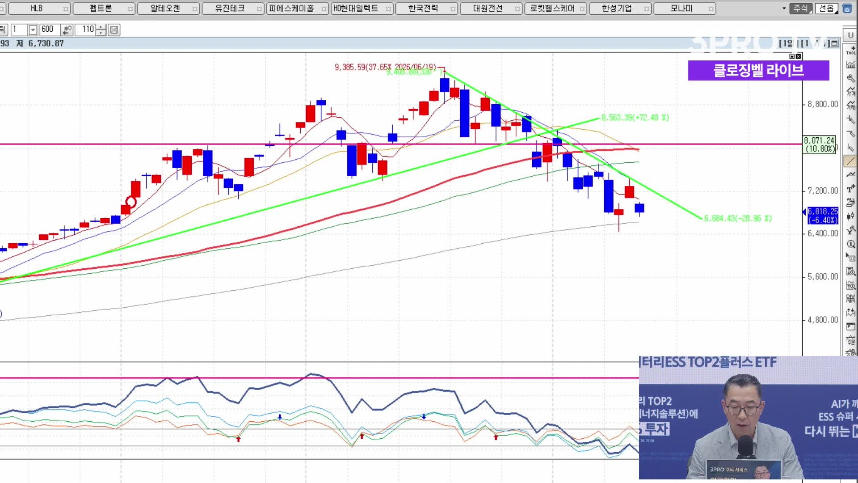Click the numbered magnifier zoom icon
Image resolution: width=858 pixels, height=483 pixels.
850,244
